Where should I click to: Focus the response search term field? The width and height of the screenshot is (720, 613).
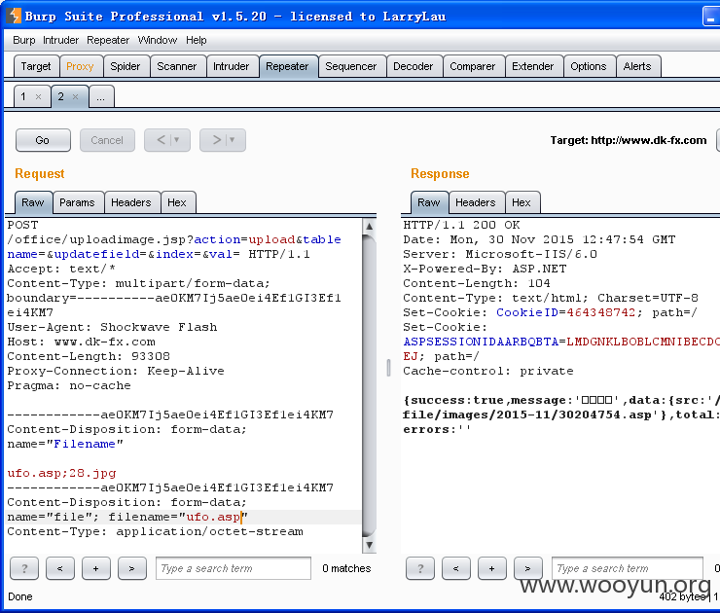click(x=628, y=568)
